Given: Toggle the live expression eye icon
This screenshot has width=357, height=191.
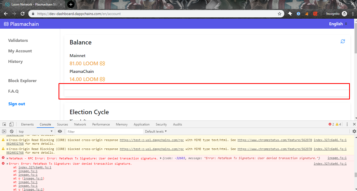Looking at the screenshot, I should pyautogui.click(x=60, y=131).
